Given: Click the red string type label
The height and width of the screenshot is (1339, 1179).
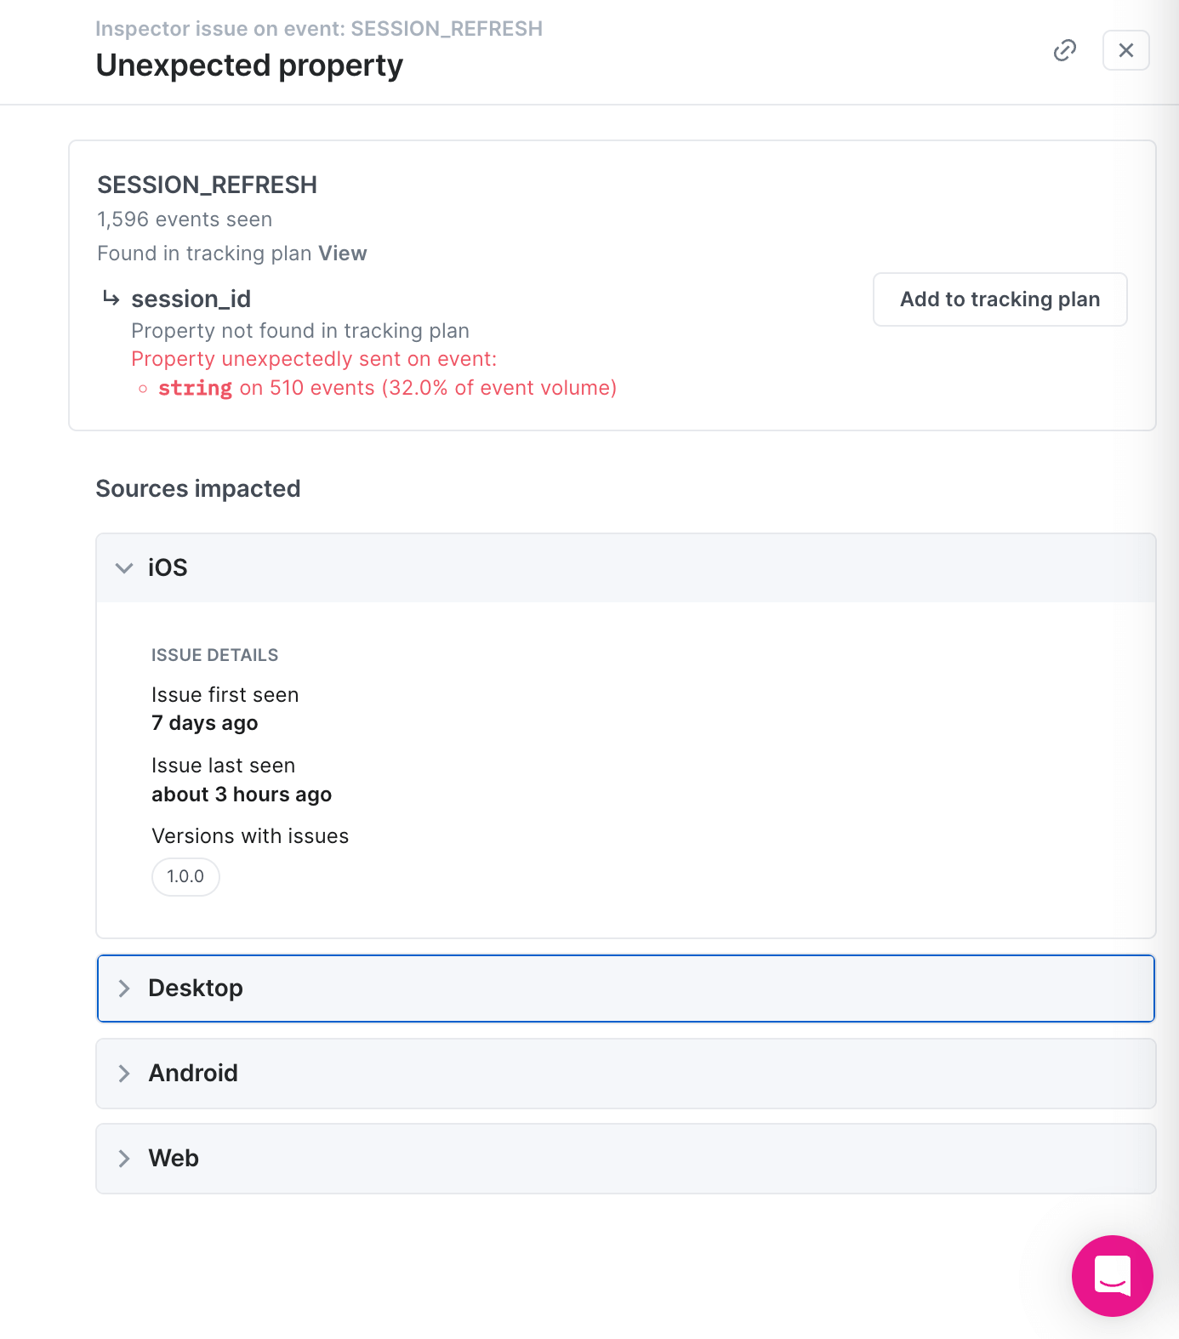Looking at the screenshot, I should coord(195,389).
